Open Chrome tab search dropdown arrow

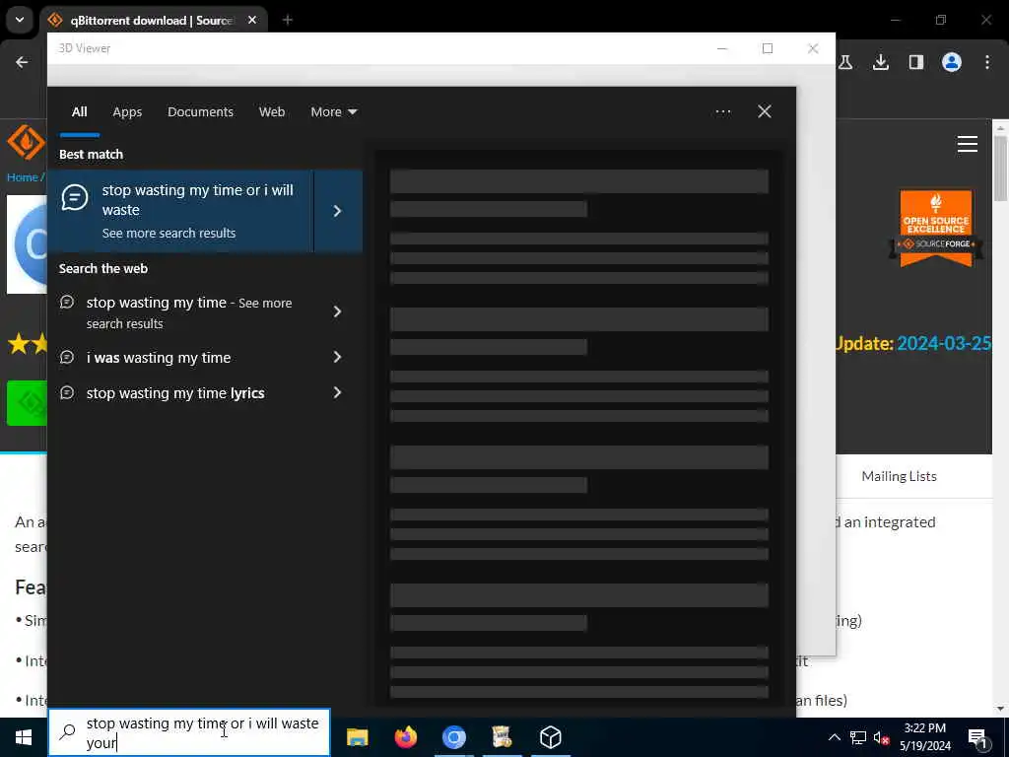[20, 20]
